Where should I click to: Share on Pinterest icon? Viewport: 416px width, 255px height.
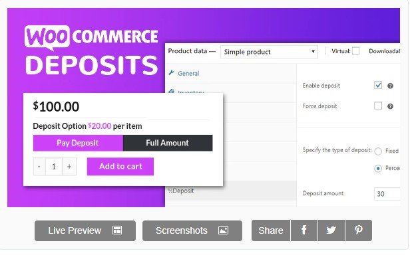(359, 230)
